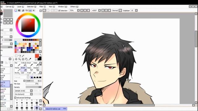Click the Normal drawing mode button
The height and width of the screenshot is (111, 198).
click(115, 10)
